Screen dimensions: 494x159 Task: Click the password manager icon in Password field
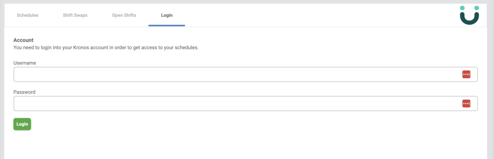(466, 104)
